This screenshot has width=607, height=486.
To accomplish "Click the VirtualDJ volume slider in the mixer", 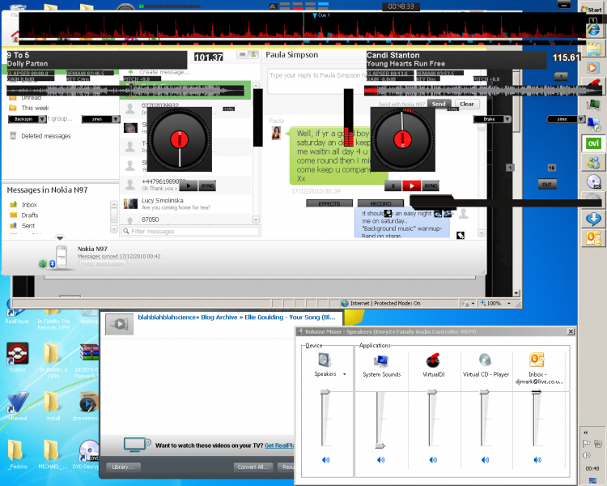I will pos(432,392).
